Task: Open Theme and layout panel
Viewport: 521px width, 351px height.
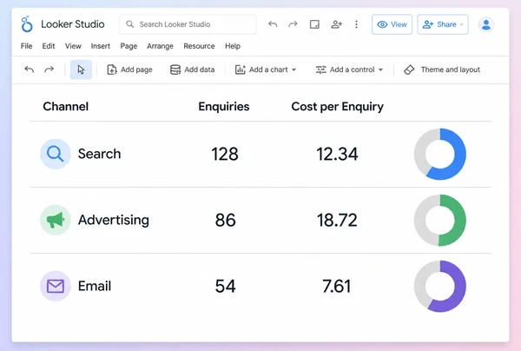Action: pyautogui.click(x=442, y=70)
